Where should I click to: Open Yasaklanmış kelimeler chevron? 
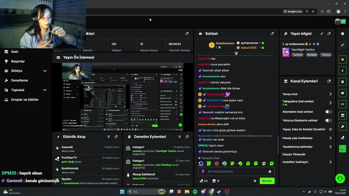(x=330, y=147)
